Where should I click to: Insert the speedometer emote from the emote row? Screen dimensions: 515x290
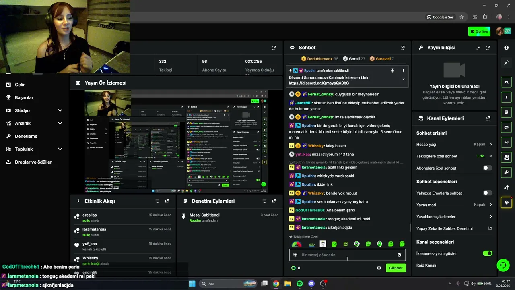[297, 244]
